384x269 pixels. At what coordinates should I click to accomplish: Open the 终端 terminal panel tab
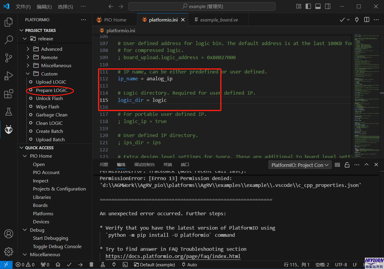pyautogui.click(x=168, y=165)
